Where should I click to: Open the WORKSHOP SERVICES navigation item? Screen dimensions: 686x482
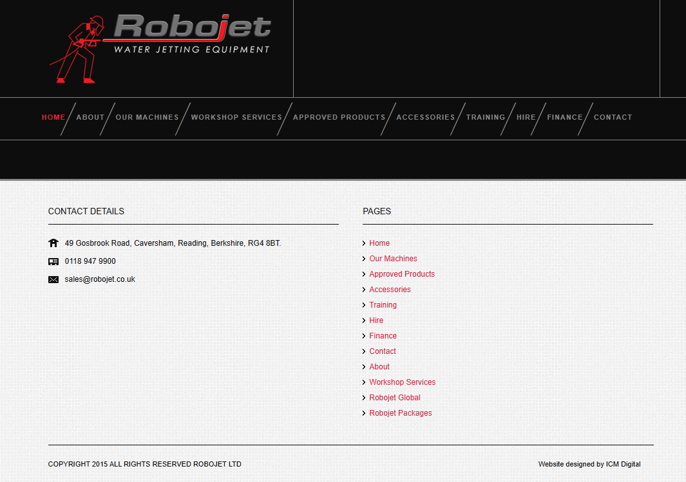(236, 118)
